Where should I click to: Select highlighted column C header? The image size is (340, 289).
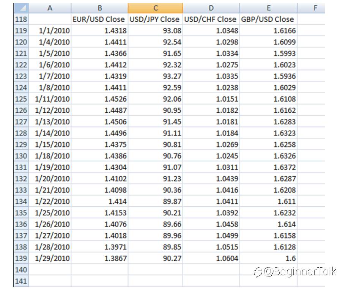click(156, 8)
